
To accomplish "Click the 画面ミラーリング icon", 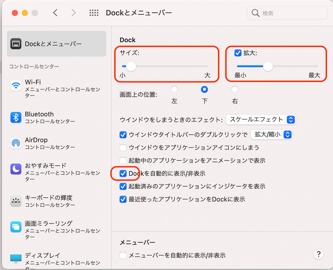I will click(x=16, y=226).
